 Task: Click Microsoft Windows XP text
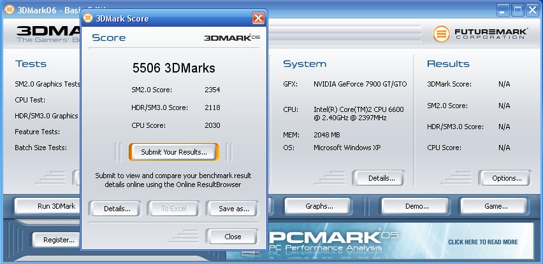347,148
